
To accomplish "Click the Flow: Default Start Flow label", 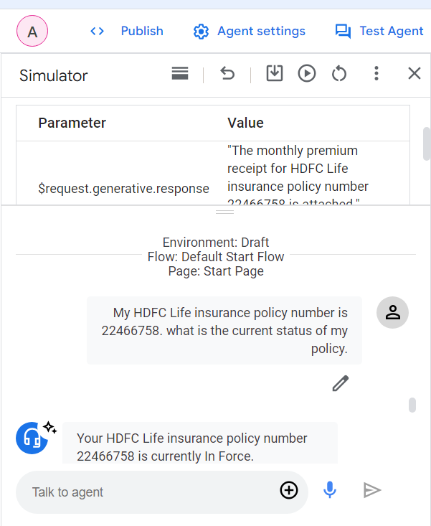I will click(x=216, y=257).
